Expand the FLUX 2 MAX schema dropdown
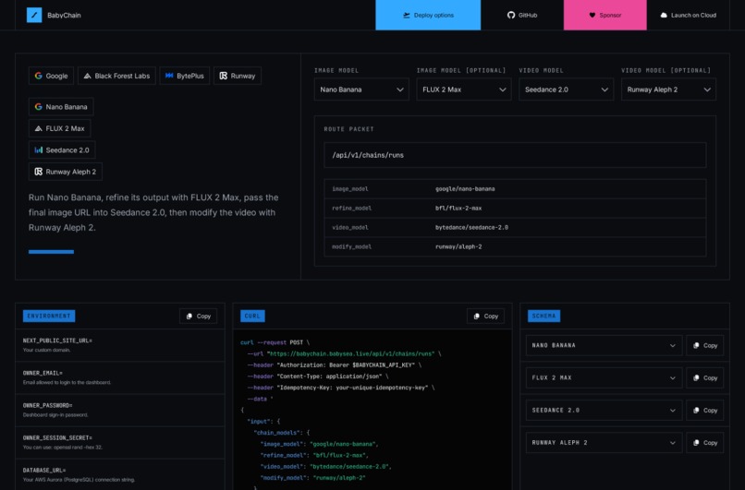This screenshot has width=745, height=490. (604, 378)
